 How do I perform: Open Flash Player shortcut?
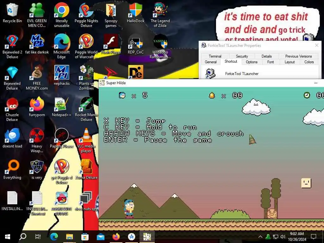point(111,44)
